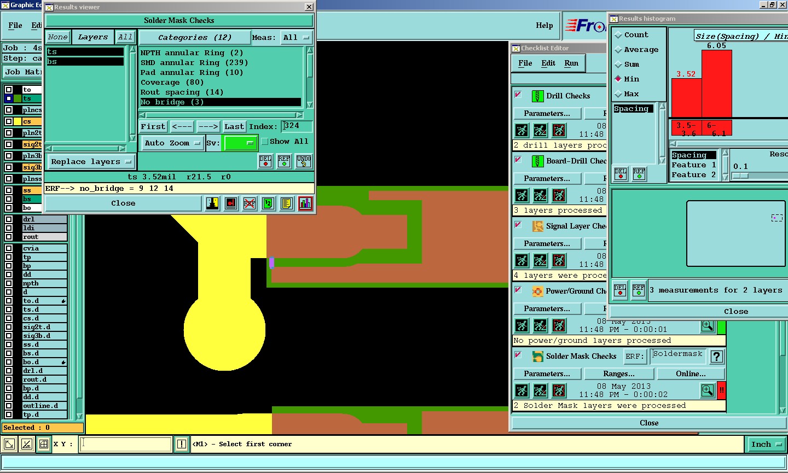Close the Results viewer via Close button
The width and height of the screenshot is (788, 473).
pos(123,203)
